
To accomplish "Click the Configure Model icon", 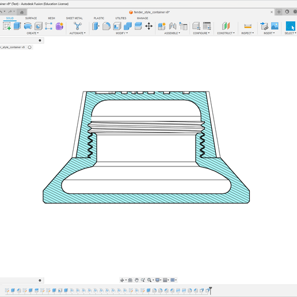I will [196, 26].
